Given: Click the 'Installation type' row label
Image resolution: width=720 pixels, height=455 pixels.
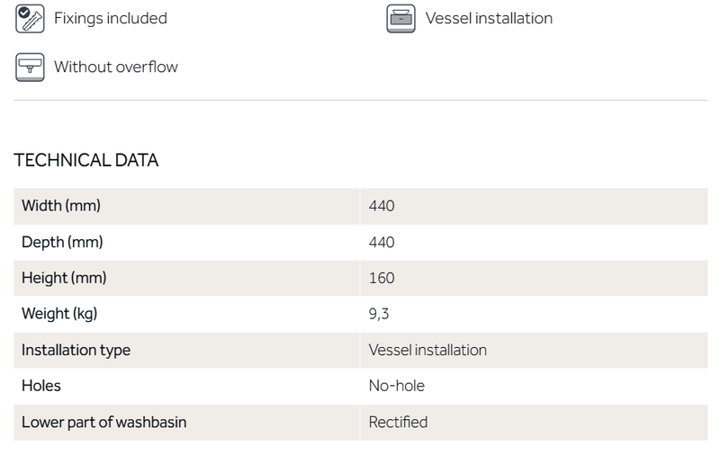Looking at the screenshot, I should [76, 350].
